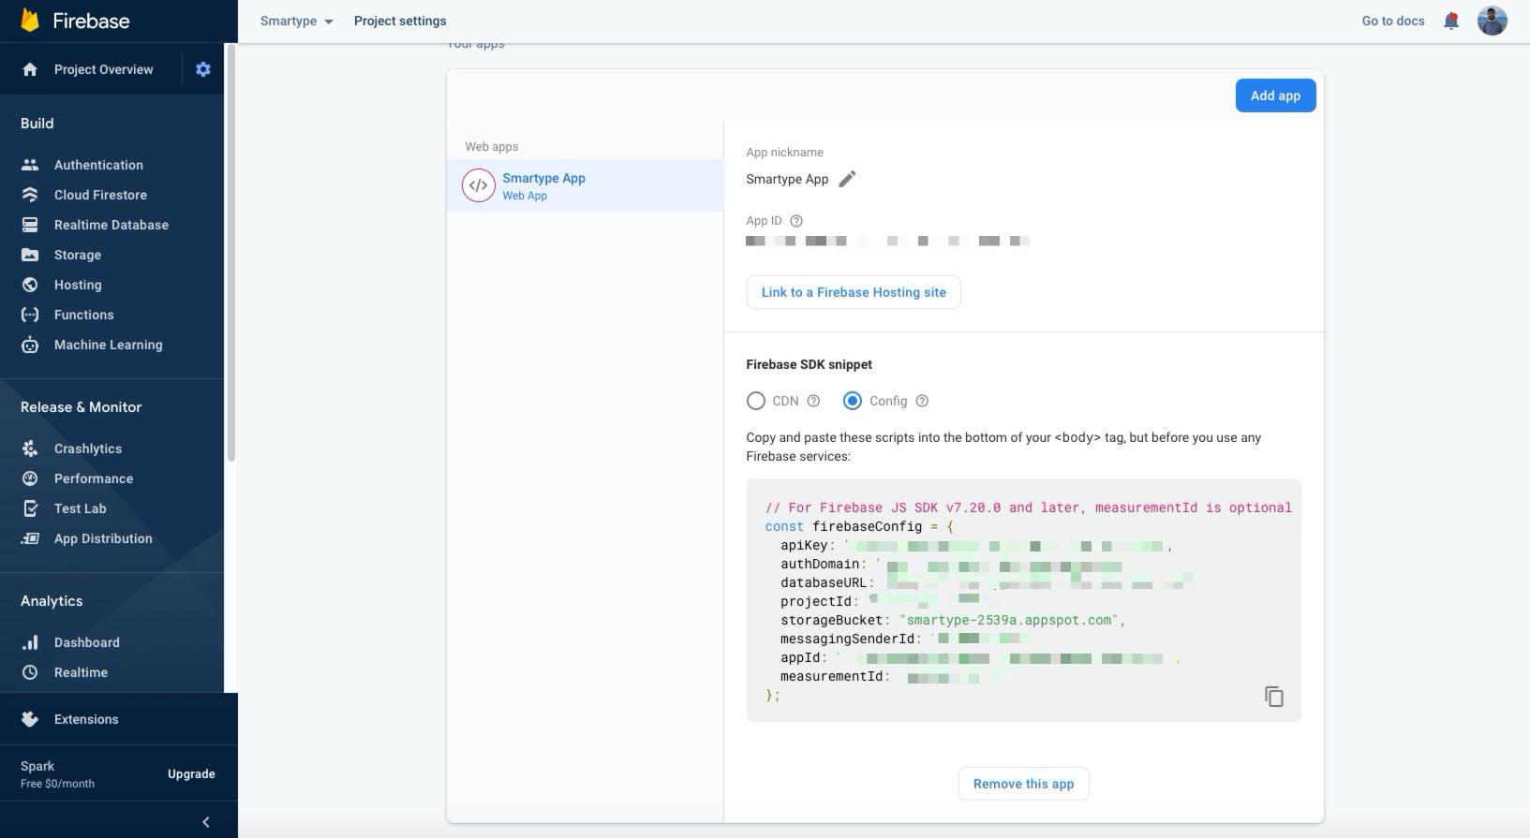
Task: Click Remove this app button
Action: (x=1023, y=784)
